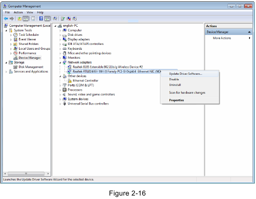The height and width of the screenshot is (199, 256).
Task: Click the Disk Management icon
Action: coord(16,67)
